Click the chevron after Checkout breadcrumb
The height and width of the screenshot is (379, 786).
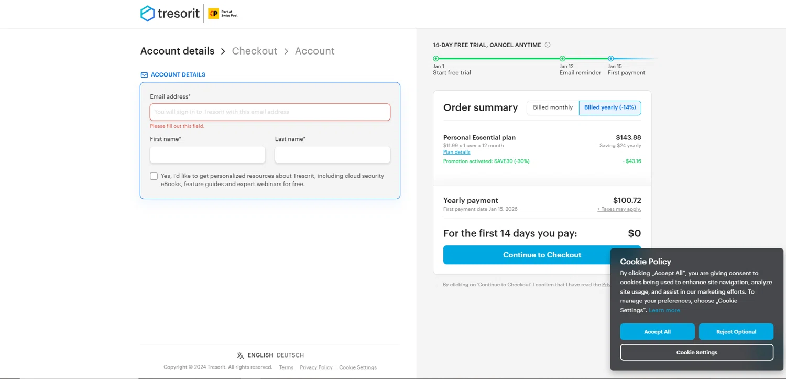pos(286,51)
